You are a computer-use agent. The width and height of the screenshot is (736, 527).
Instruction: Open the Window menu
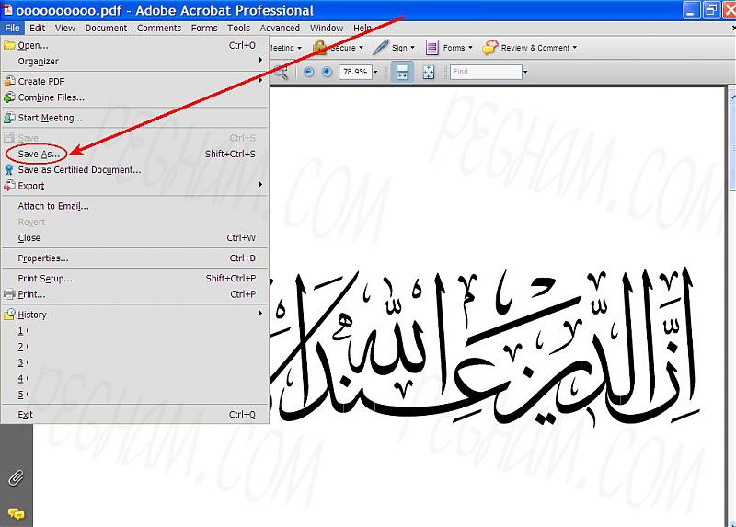[x=327, y=29]
